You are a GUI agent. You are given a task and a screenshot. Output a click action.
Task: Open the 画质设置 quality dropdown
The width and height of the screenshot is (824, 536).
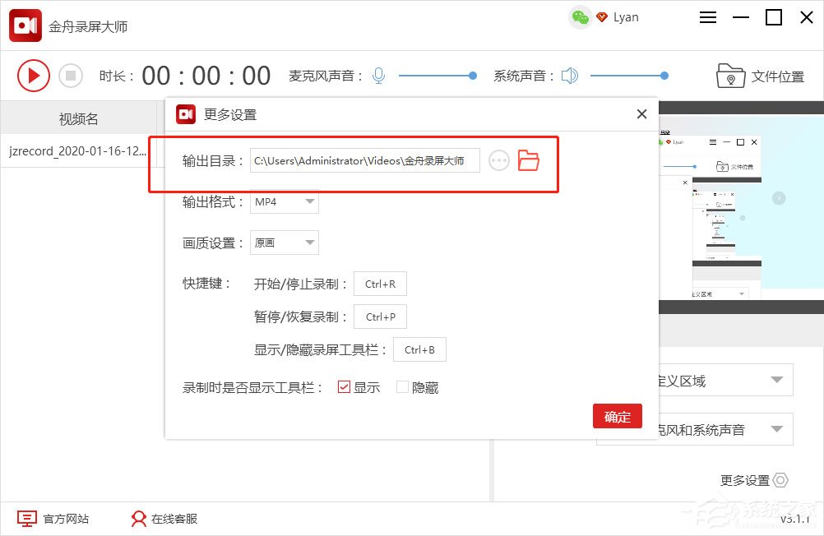click(x=284, y=243)
